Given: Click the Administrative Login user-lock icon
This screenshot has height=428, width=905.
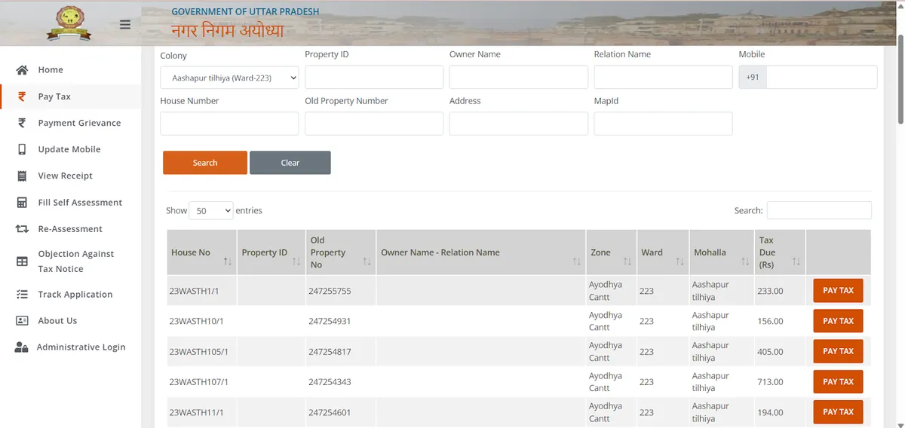Looking at the screenshot, I should coord(22,347).
